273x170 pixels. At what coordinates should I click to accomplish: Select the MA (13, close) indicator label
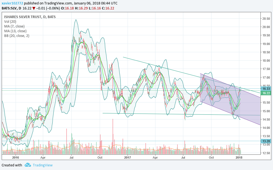pos(15,31)
